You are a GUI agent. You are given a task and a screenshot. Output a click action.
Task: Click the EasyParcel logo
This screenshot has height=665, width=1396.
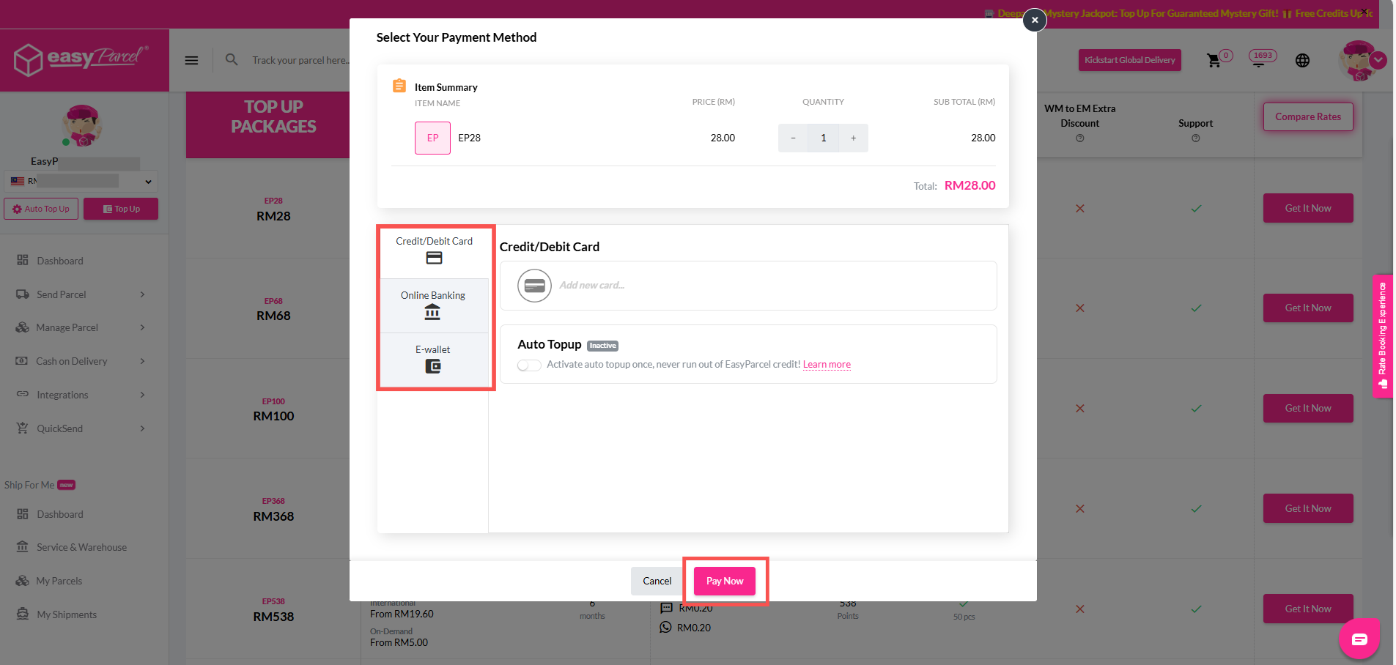pyautogui.click(x=81, y=59)
